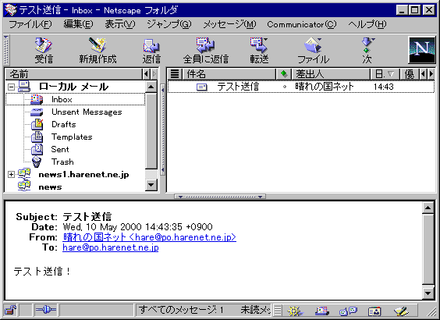
Task: Select the Trash folder
Action: click(x=62, y=162)
